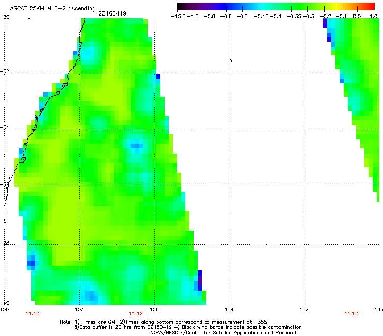
Task: Click the "NOAA/NESDIS/Center for Satellite Applications and Research" credit line
Action: pyautogui.click(x=224, y=333)
